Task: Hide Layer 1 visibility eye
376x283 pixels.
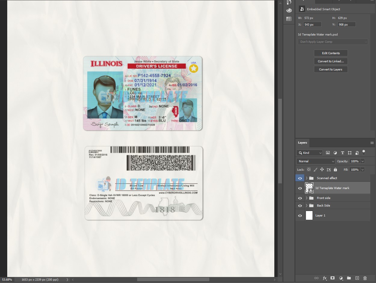Action: [300, 216]
